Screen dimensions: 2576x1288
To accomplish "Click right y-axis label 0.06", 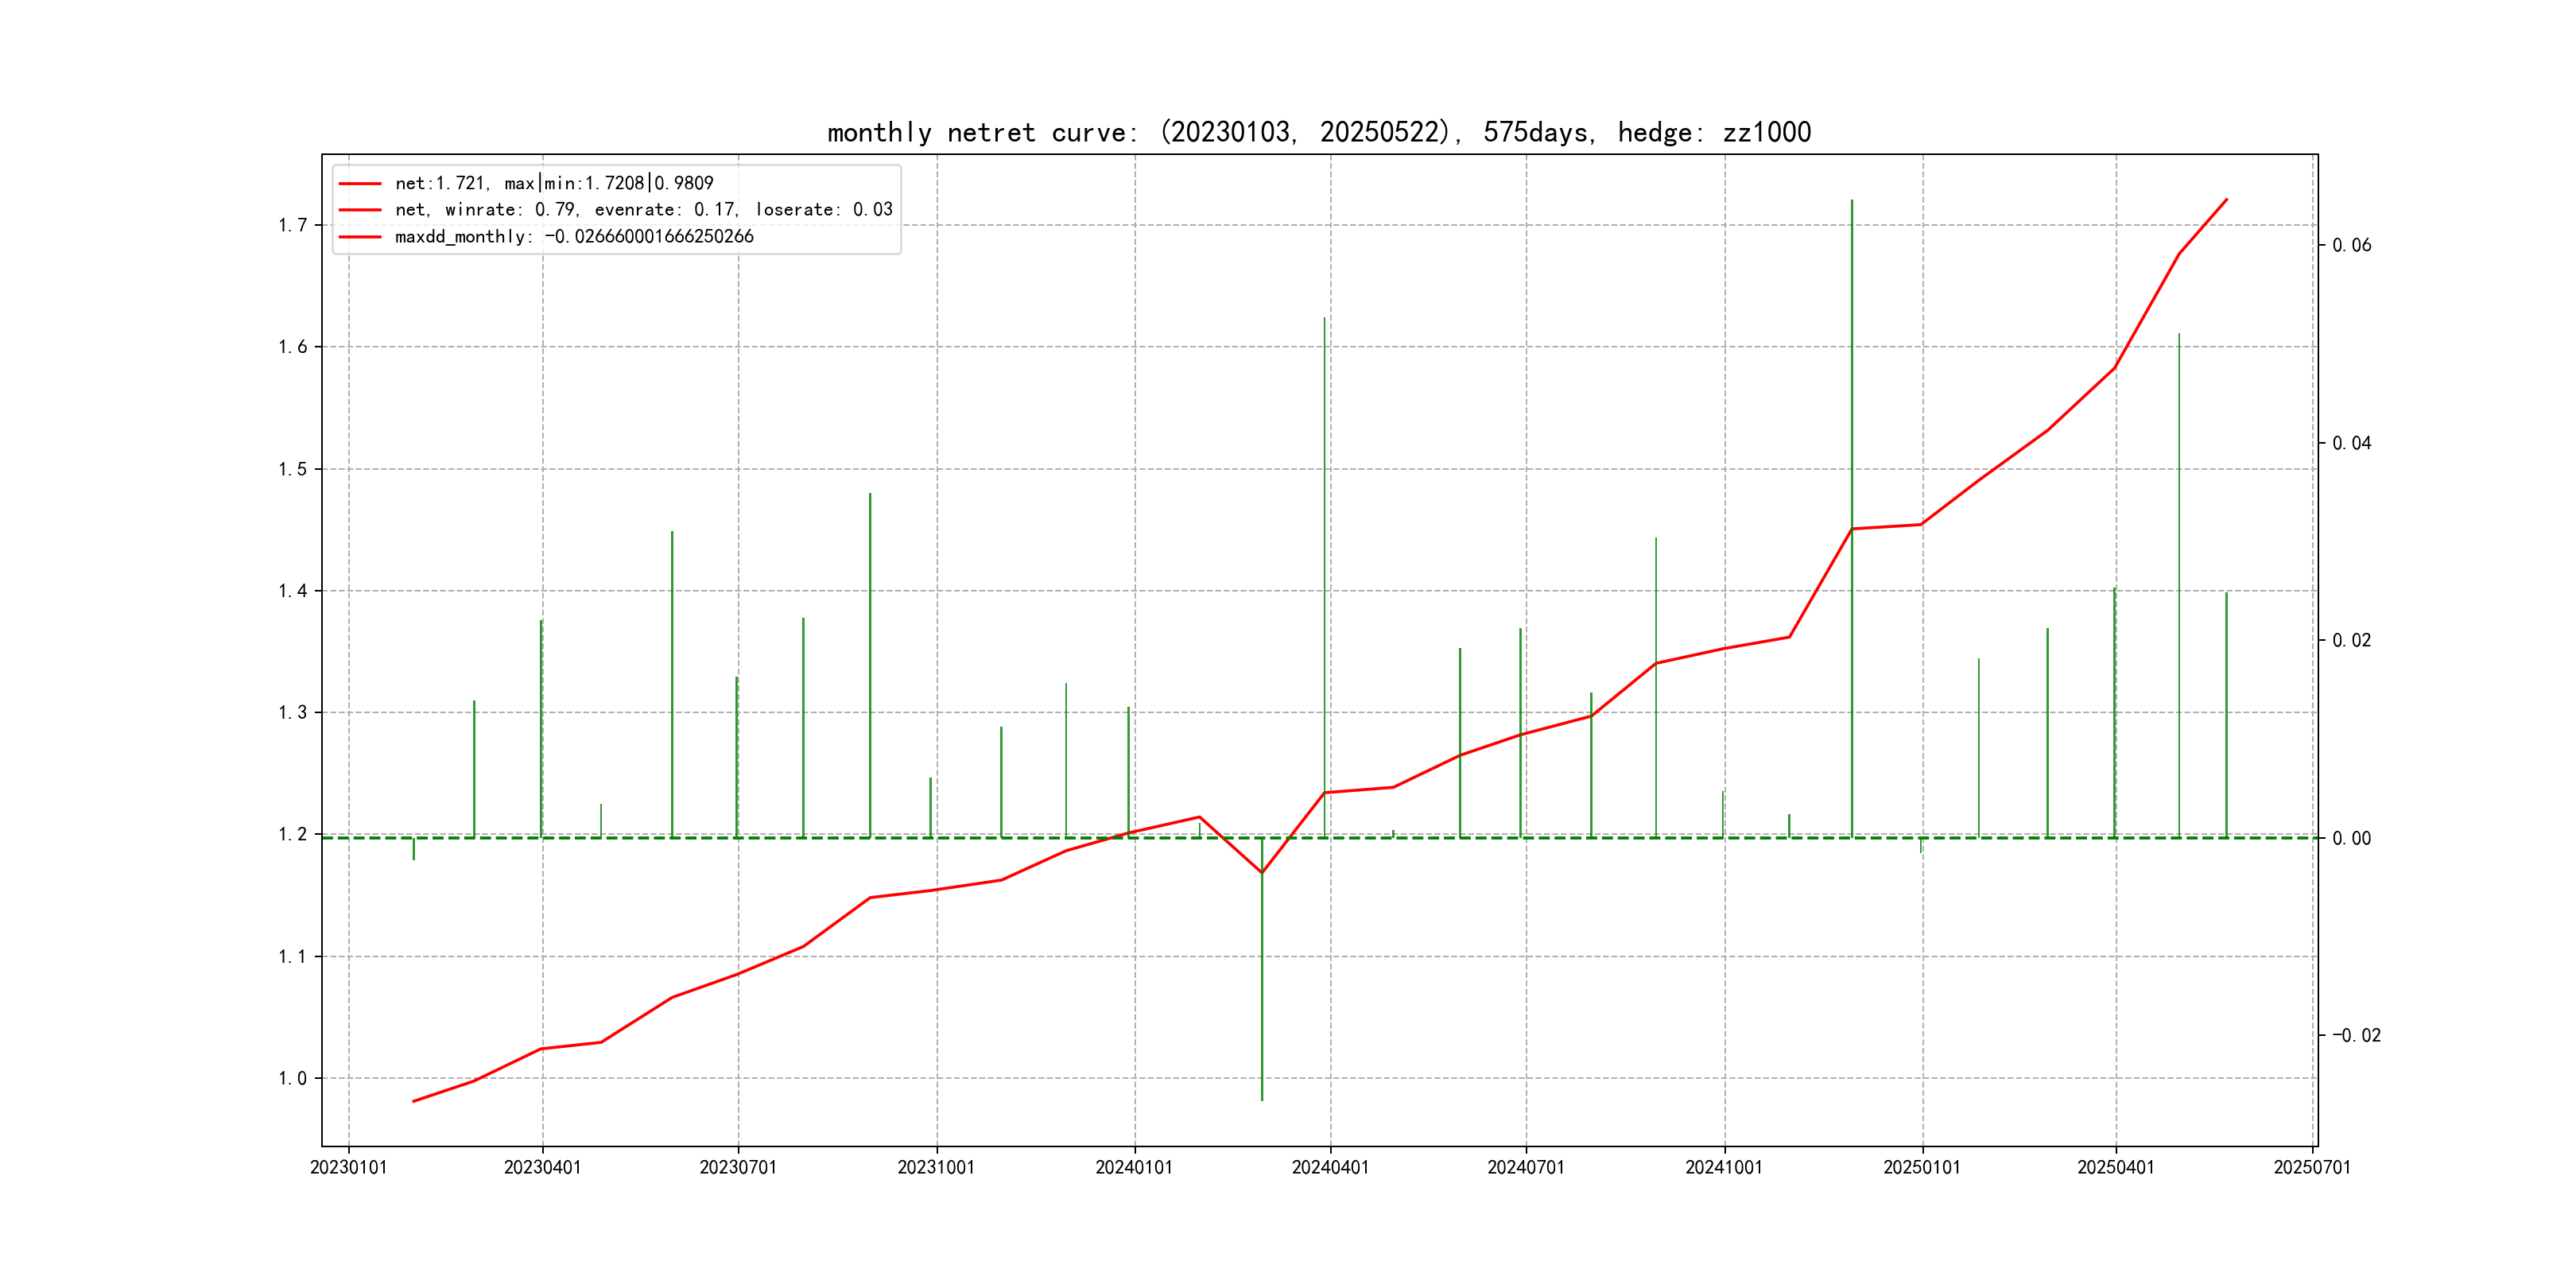I will point(2351,246).
